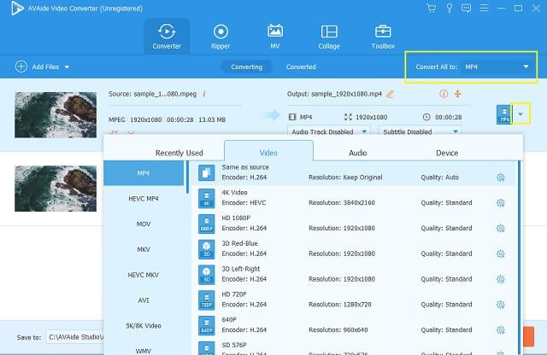Choose the Same as source preset
The width and height of the screenshot is (547, 355).
(351, 172)
